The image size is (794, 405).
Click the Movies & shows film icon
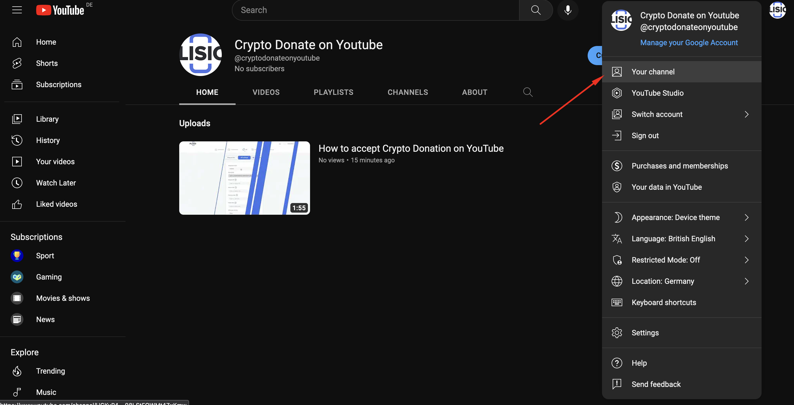(17, 298)
